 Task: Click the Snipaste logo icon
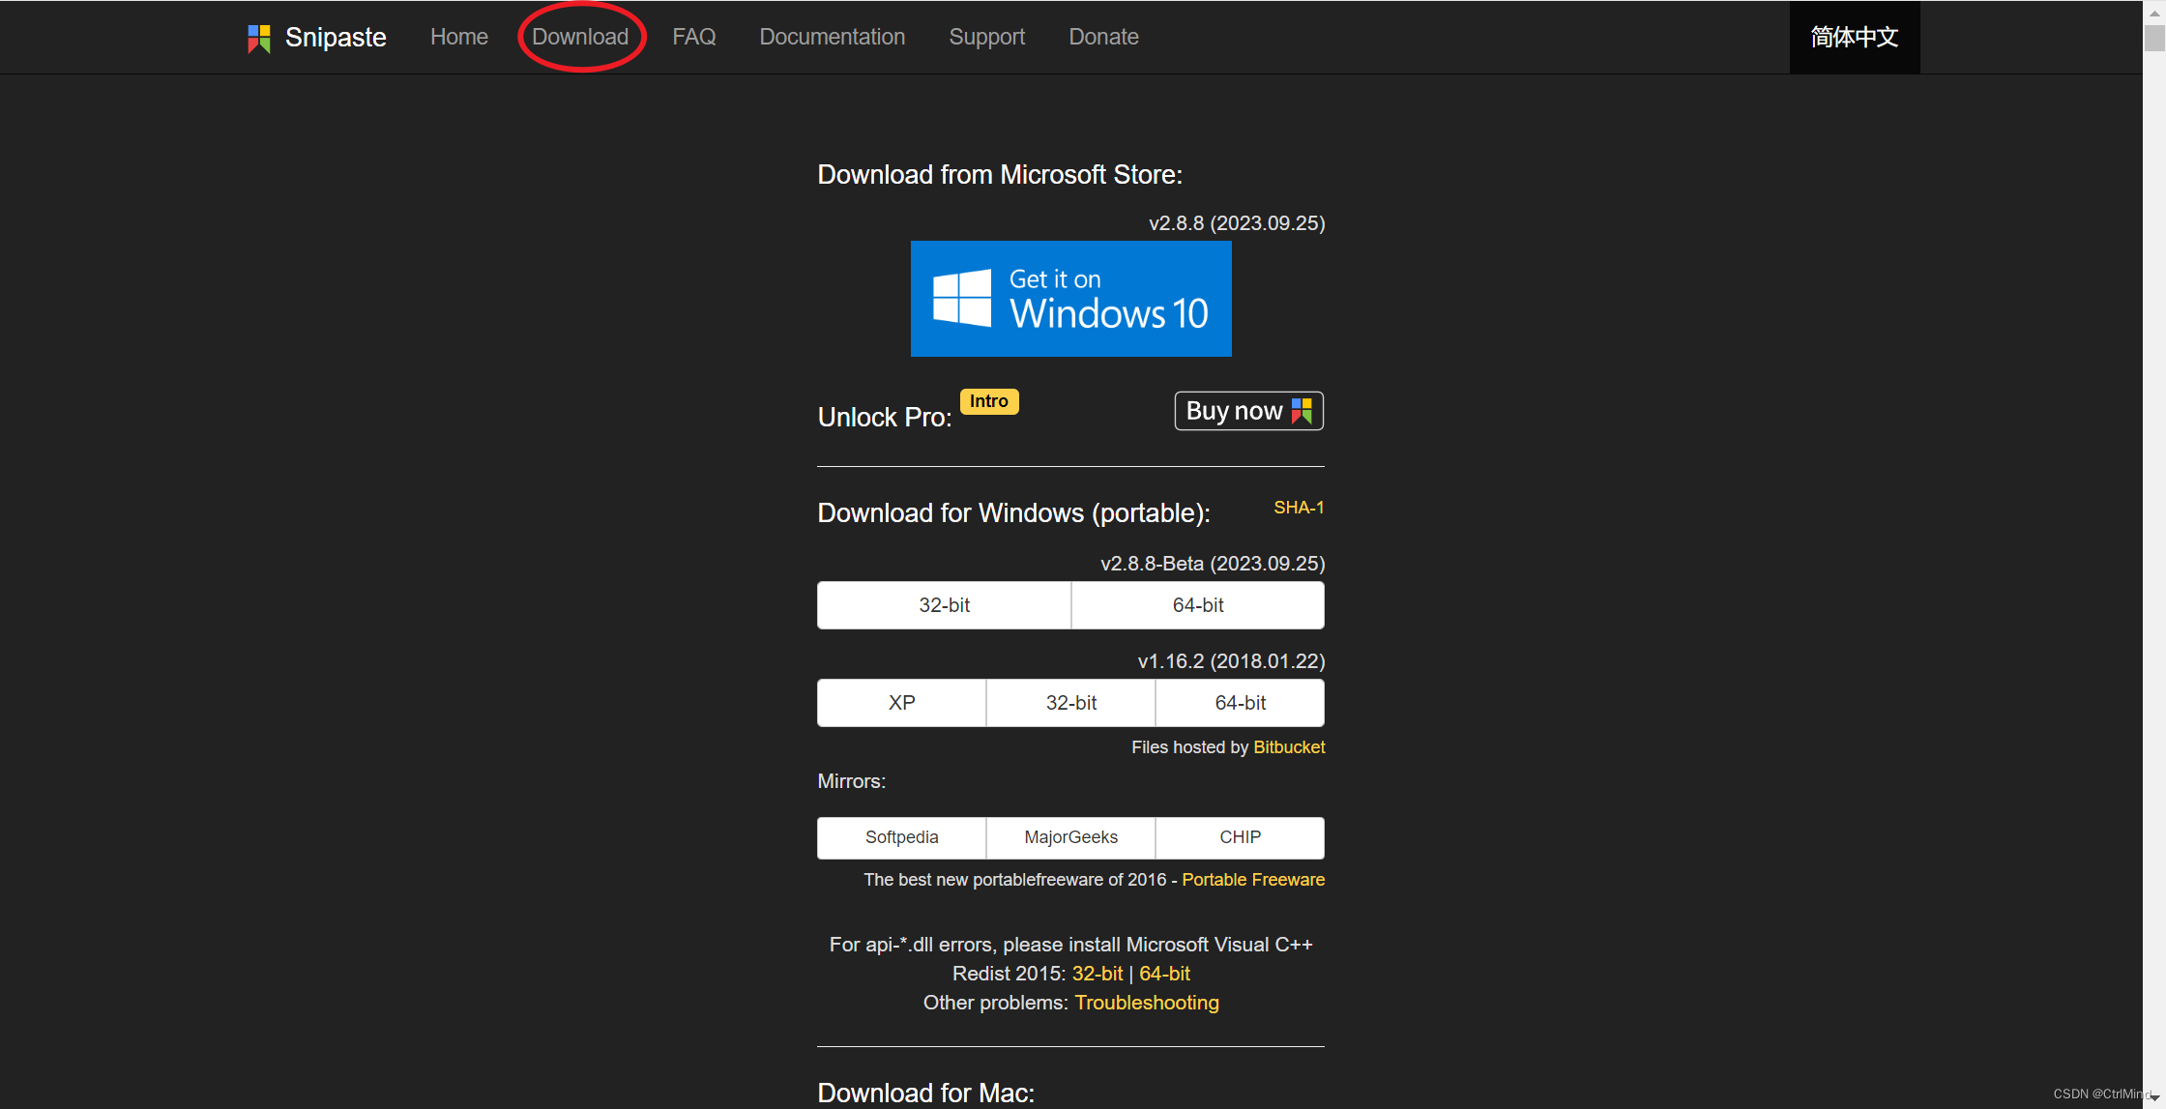259,39
